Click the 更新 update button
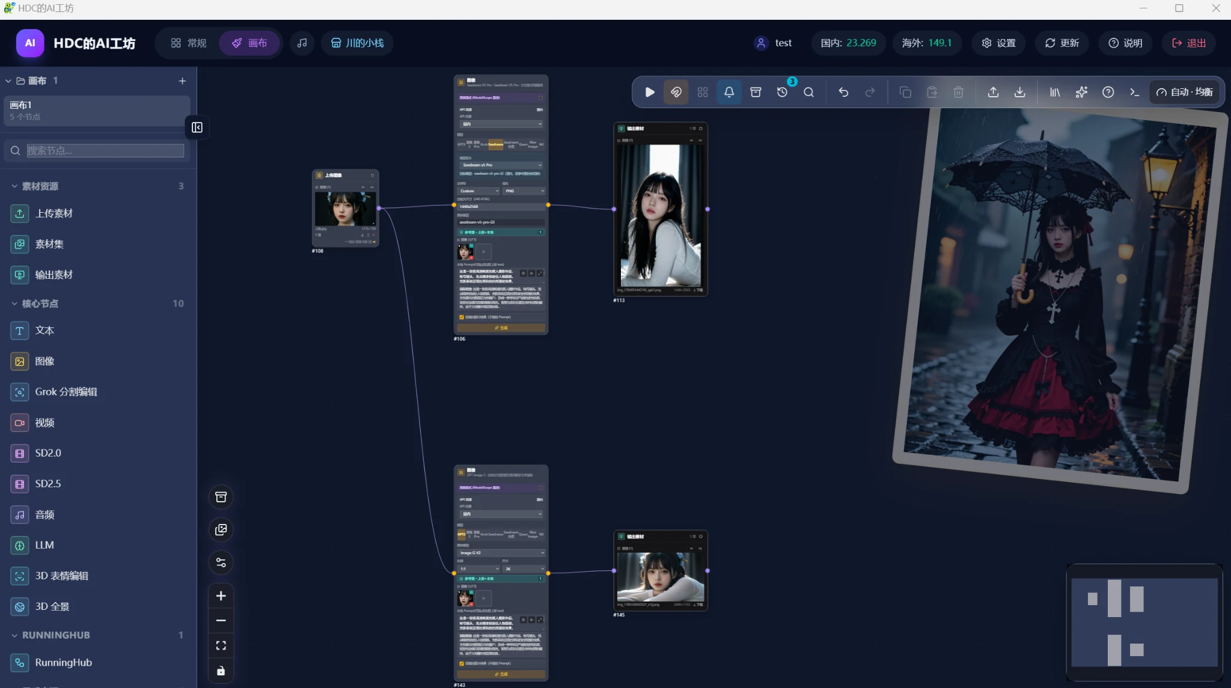This screenshot has height=688, width=1231. [x=1062, y=43]
